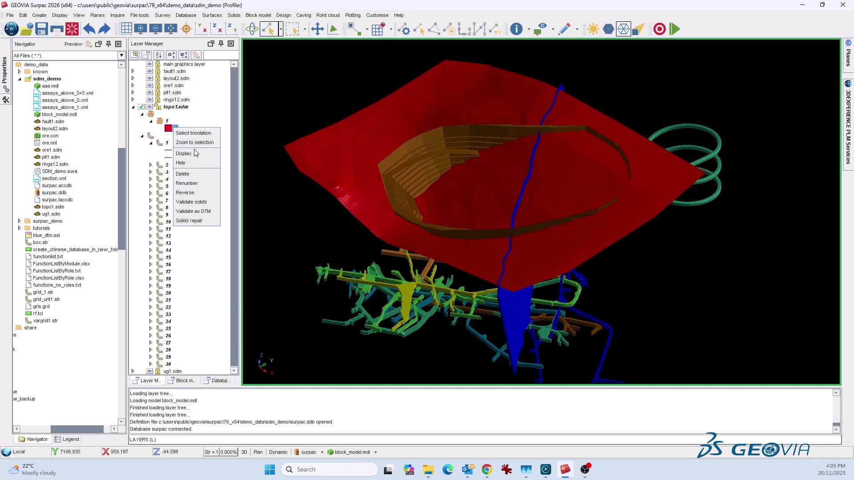The height and width of the screenshot is (480, 854).
Task: Click the Zoom out monitor icon
Action: (x=156, y=29)
